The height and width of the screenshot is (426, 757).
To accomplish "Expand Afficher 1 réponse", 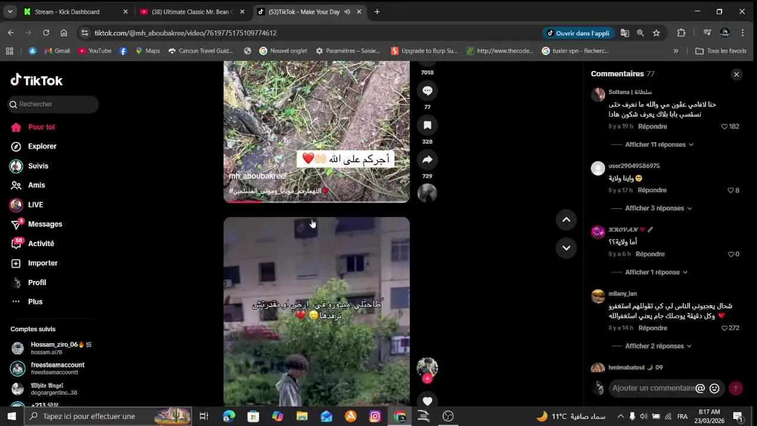I will pos(656,272).
